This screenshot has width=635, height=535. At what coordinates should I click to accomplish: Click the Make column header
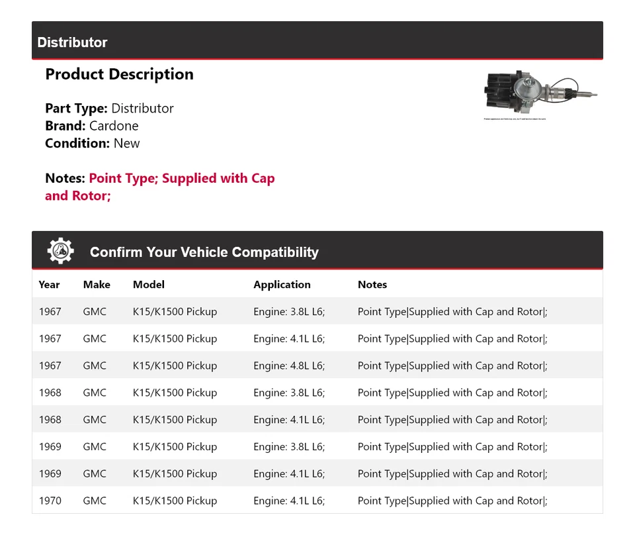point(97,285)
